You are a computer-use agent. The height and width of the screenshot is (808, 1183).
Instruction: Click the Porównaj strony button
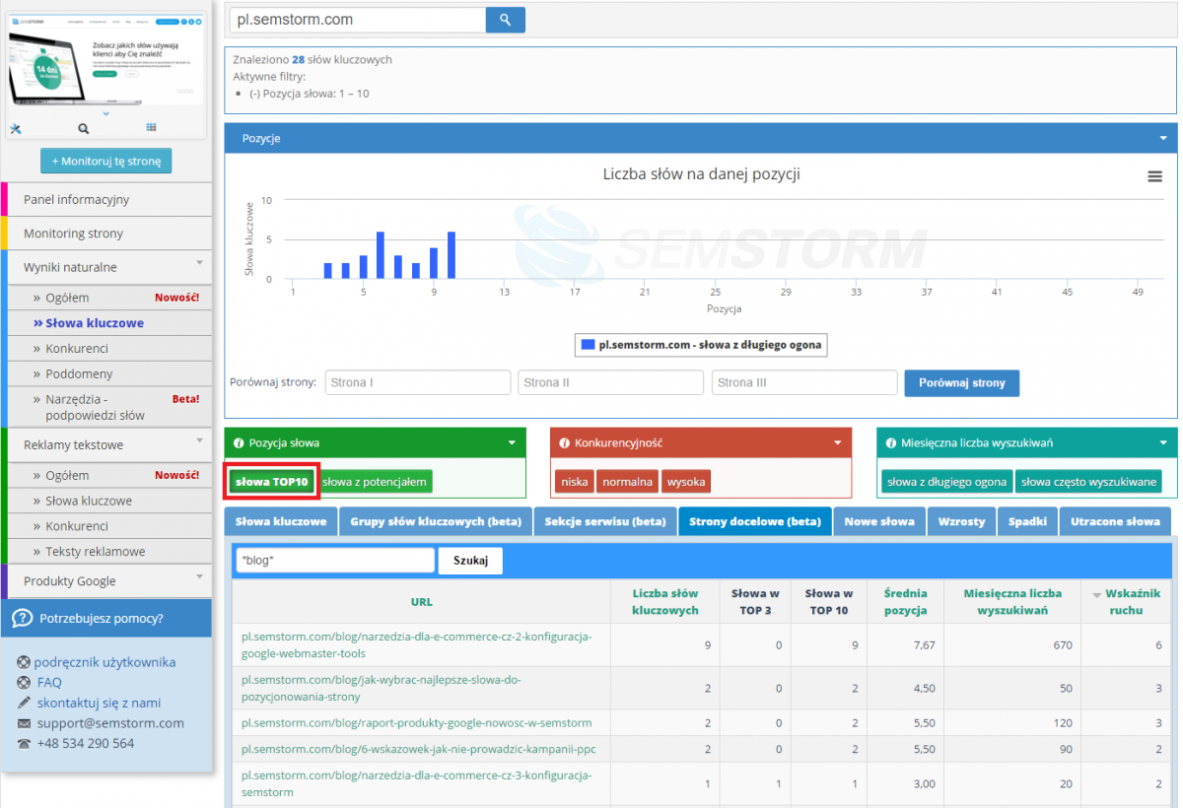coord(961,382)
